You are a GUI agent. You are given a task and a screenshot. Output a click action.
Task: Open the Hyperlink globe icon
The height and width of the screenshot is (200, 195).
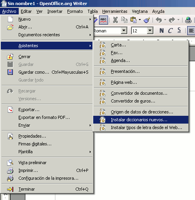(188, 20)
